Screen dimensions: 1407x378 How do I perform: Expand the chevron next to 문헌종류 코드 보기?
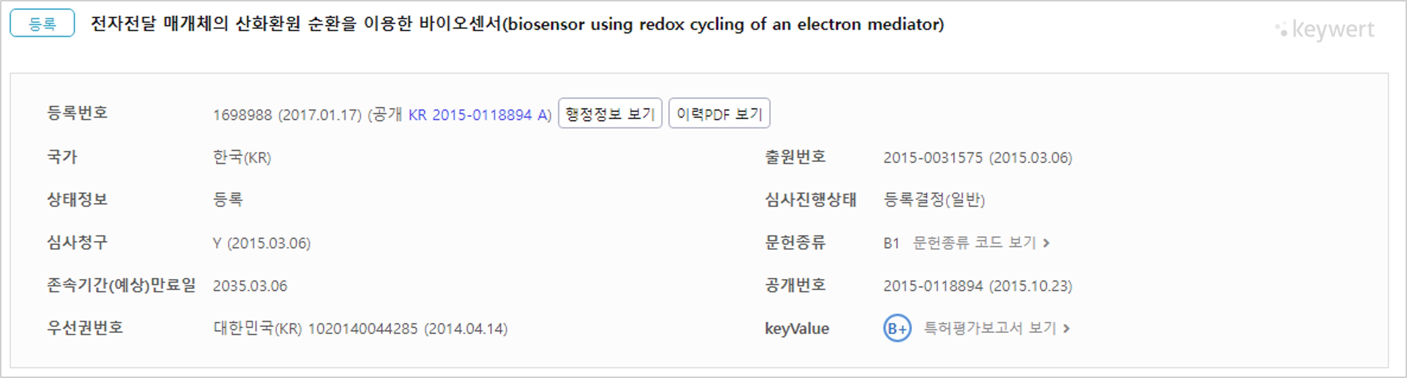[x=1046, y=243]
